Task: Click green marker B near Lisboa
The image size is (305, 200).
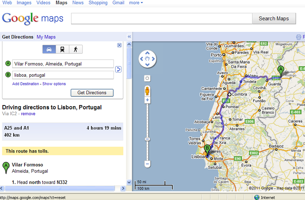Action: point(207,149)
